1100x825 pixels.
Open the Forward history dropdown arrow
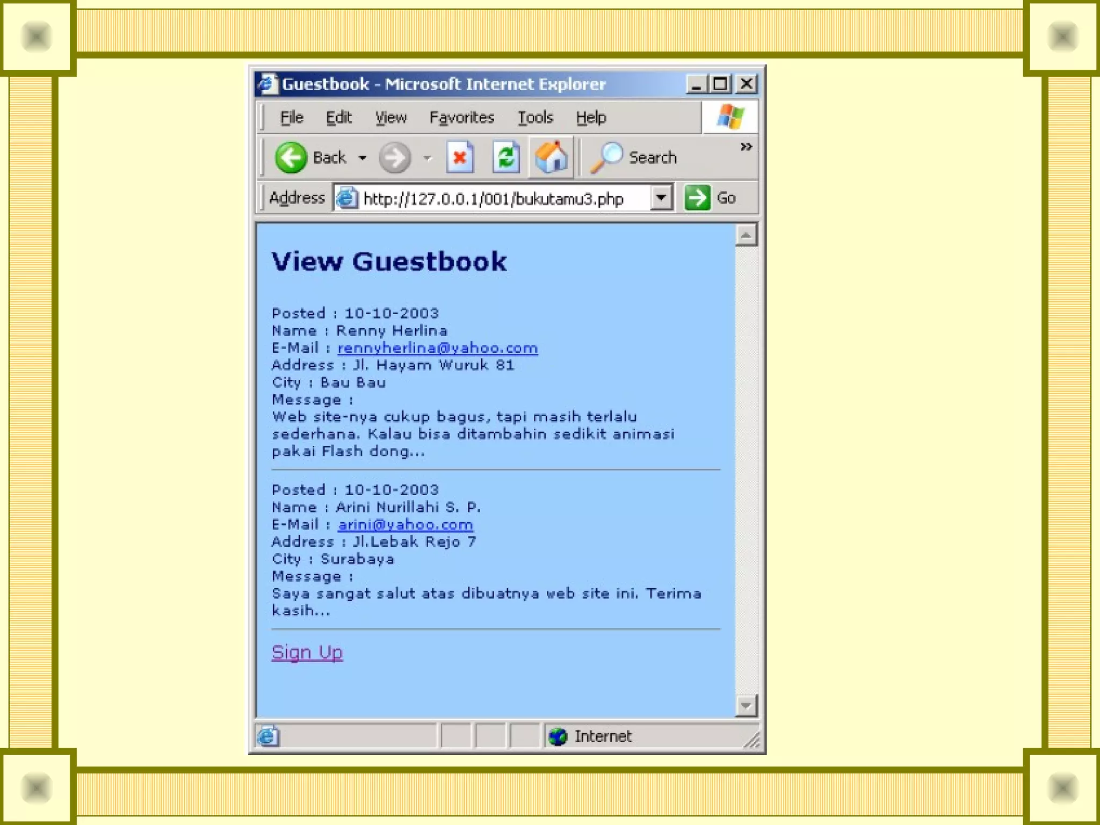point(428,158)
